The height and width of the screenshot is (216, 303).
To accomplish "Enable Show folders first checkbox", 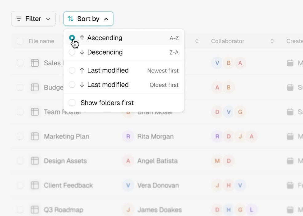I will [x=72, y=103].
